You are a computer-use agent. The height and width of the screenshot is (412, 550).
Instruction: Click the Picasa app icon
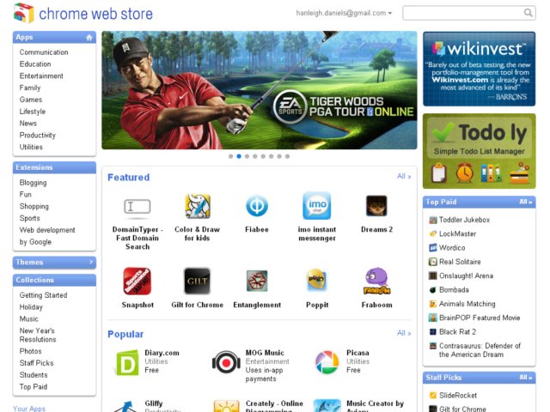(x=327, y=362)
